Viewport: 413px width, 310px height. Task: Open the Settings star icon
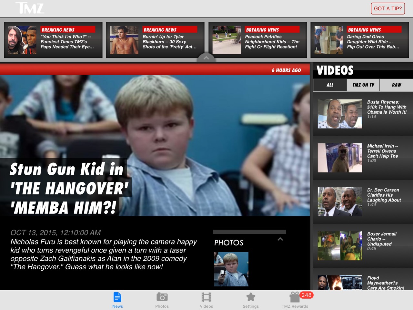pyautogui.click(x=251, y=297)
